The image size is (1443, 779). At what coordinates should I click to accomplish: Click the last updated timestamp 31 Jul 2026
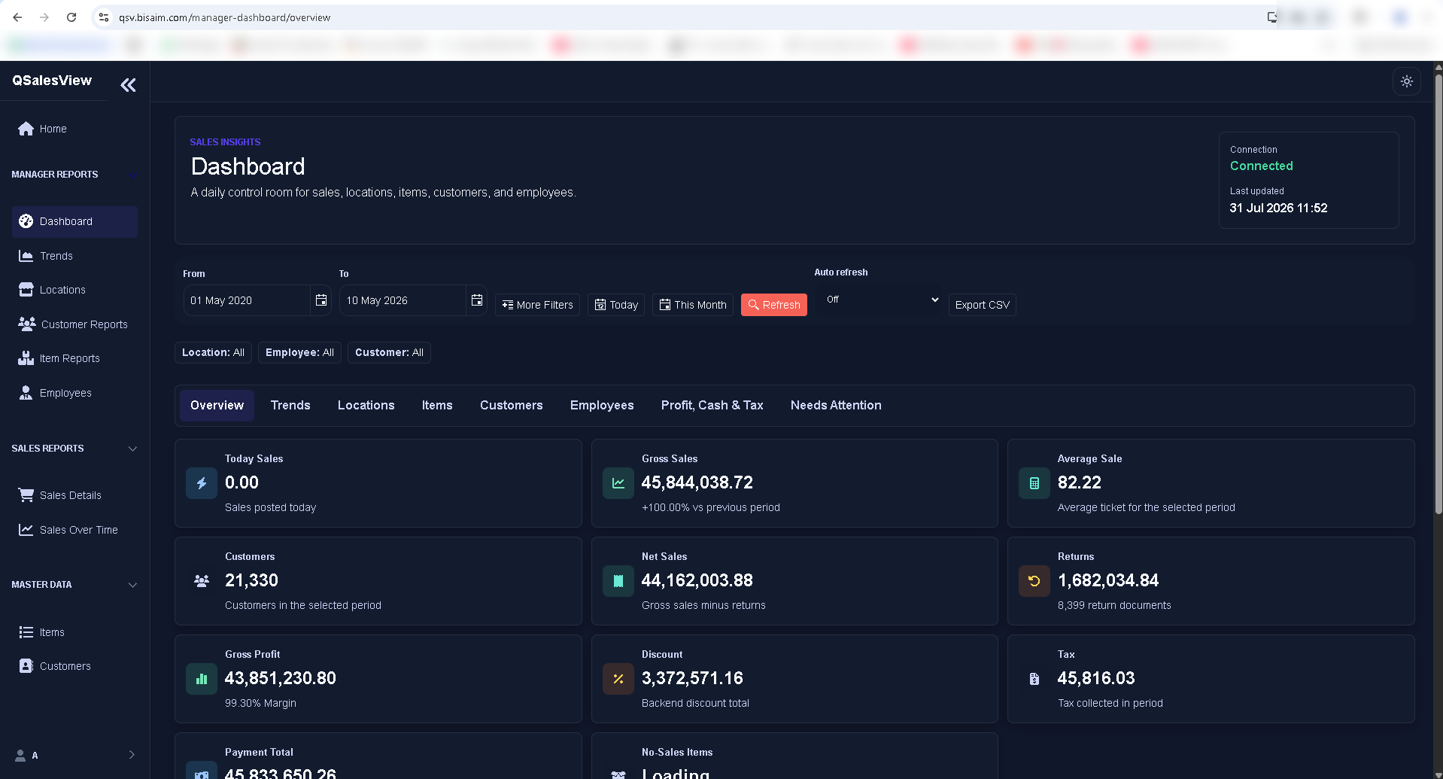[1278, 208]
